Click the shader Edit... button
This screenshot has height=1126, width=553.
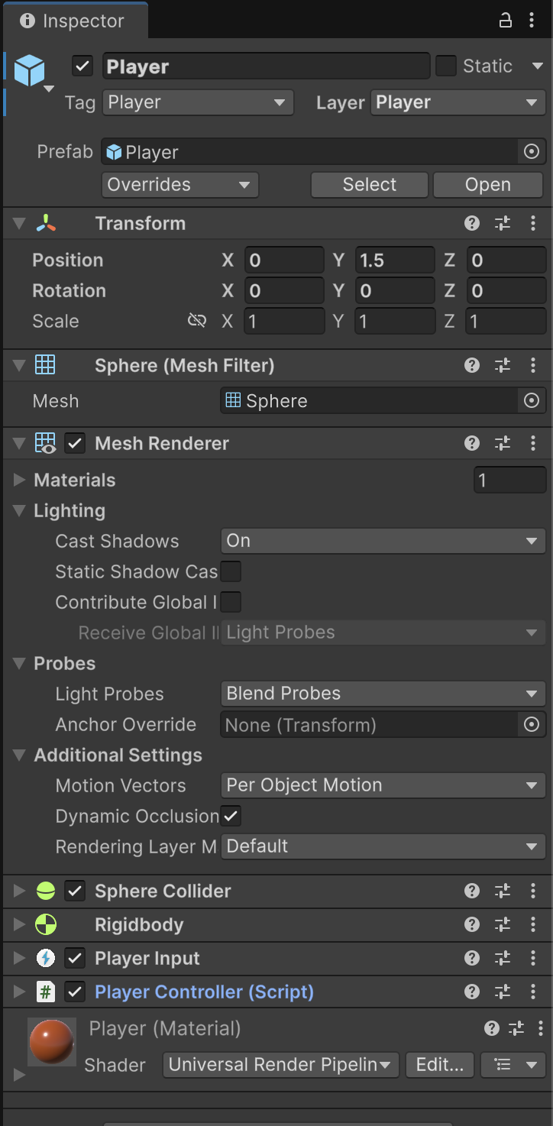click(439, 1065)
